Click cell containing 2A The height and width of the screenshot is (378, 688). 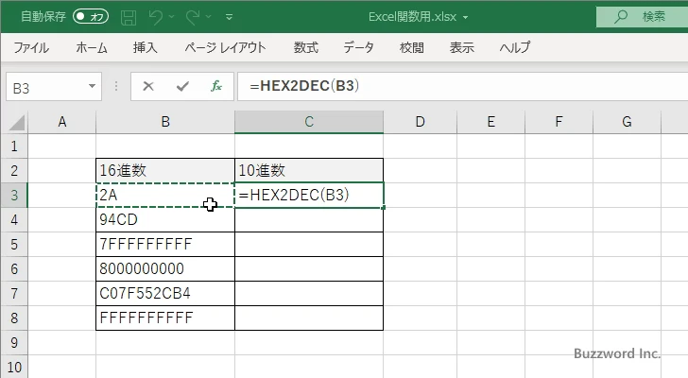click(165, 195)
